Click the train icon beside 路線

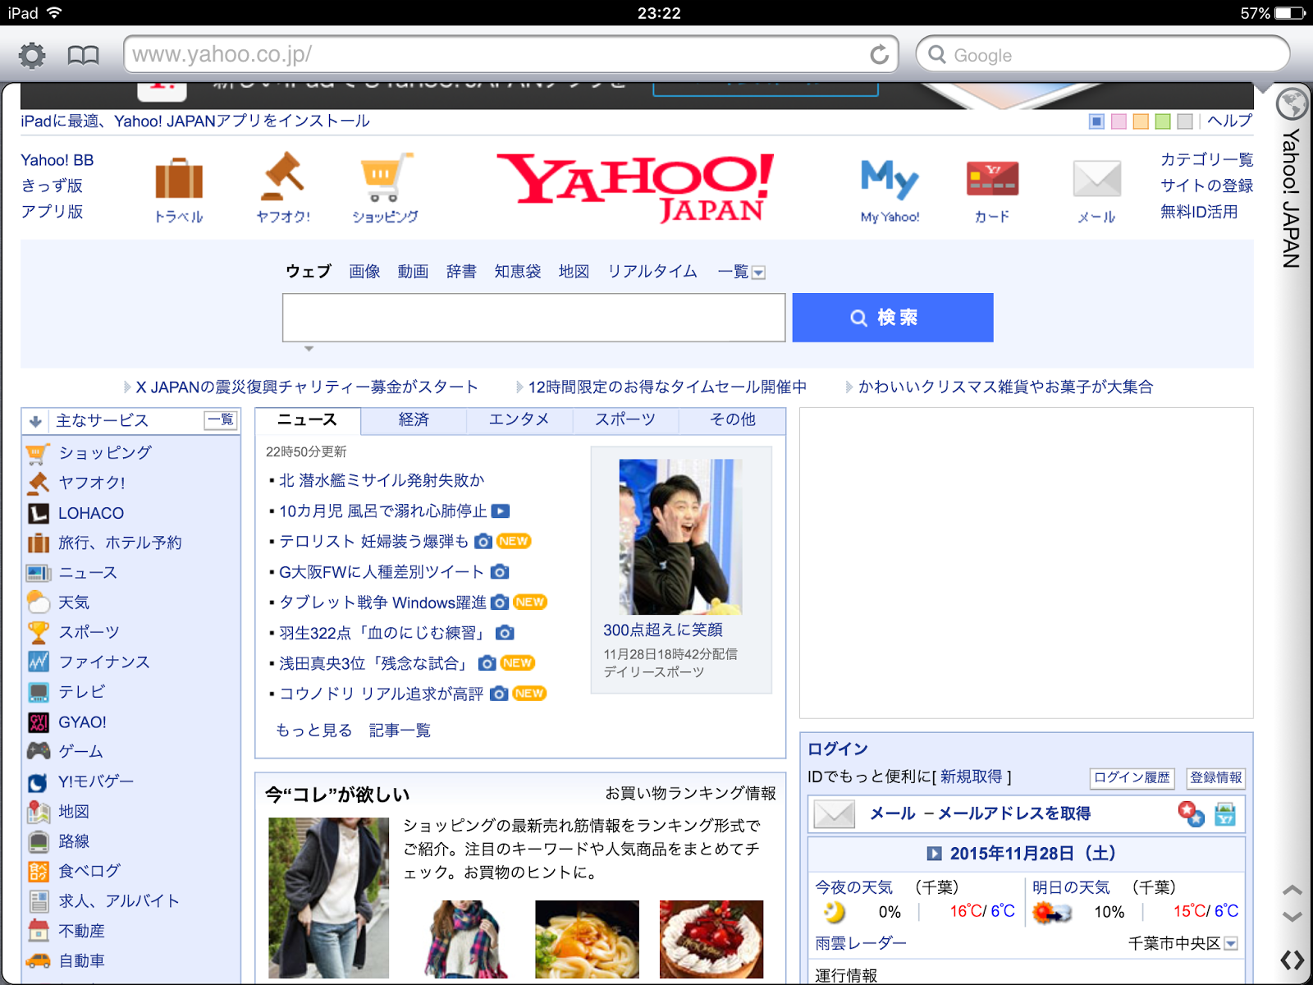(39, 841)
